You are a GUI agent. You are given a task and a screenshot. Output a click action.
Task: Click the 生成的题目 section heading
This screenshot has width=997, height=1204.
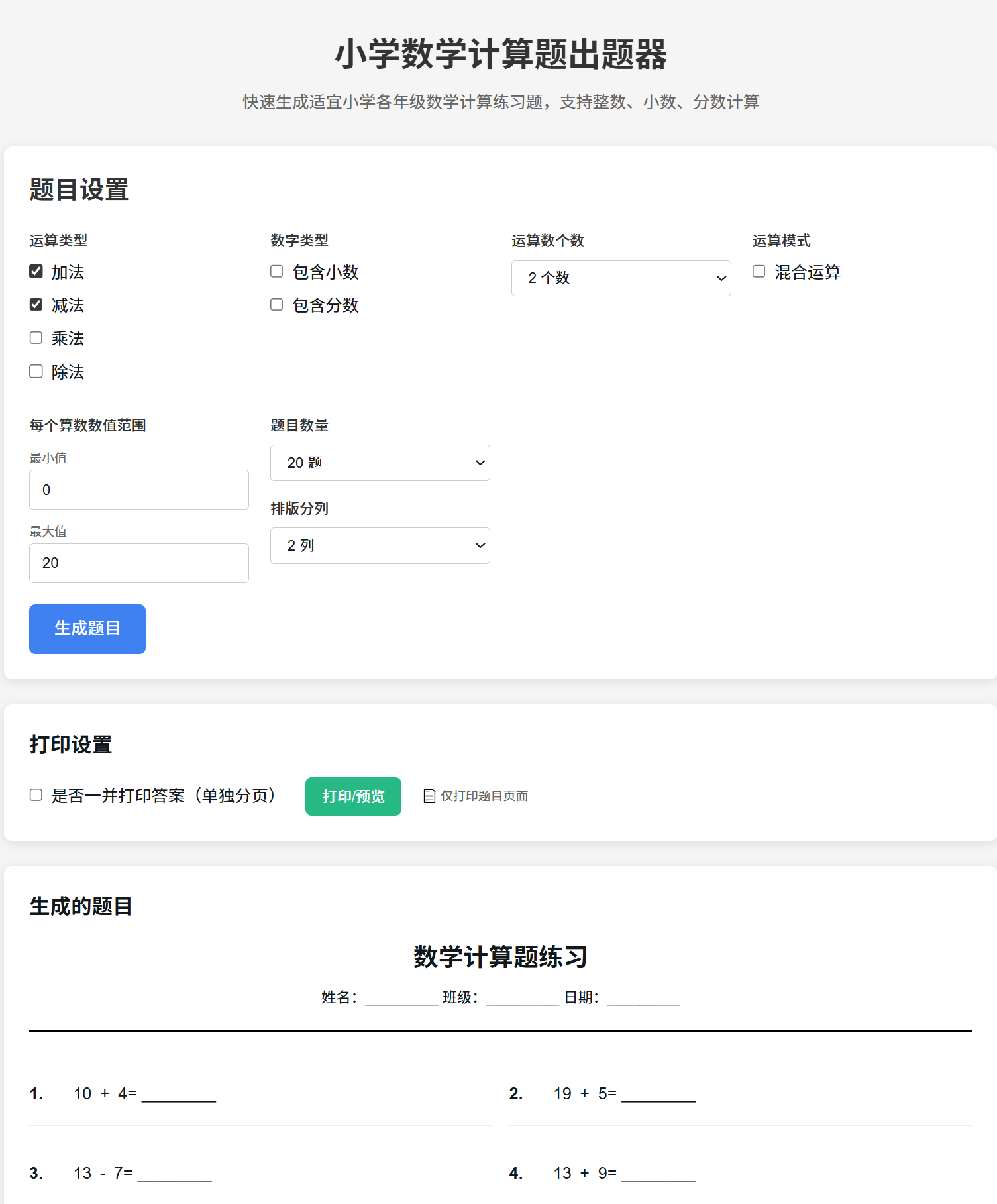[x=81, y=906]
